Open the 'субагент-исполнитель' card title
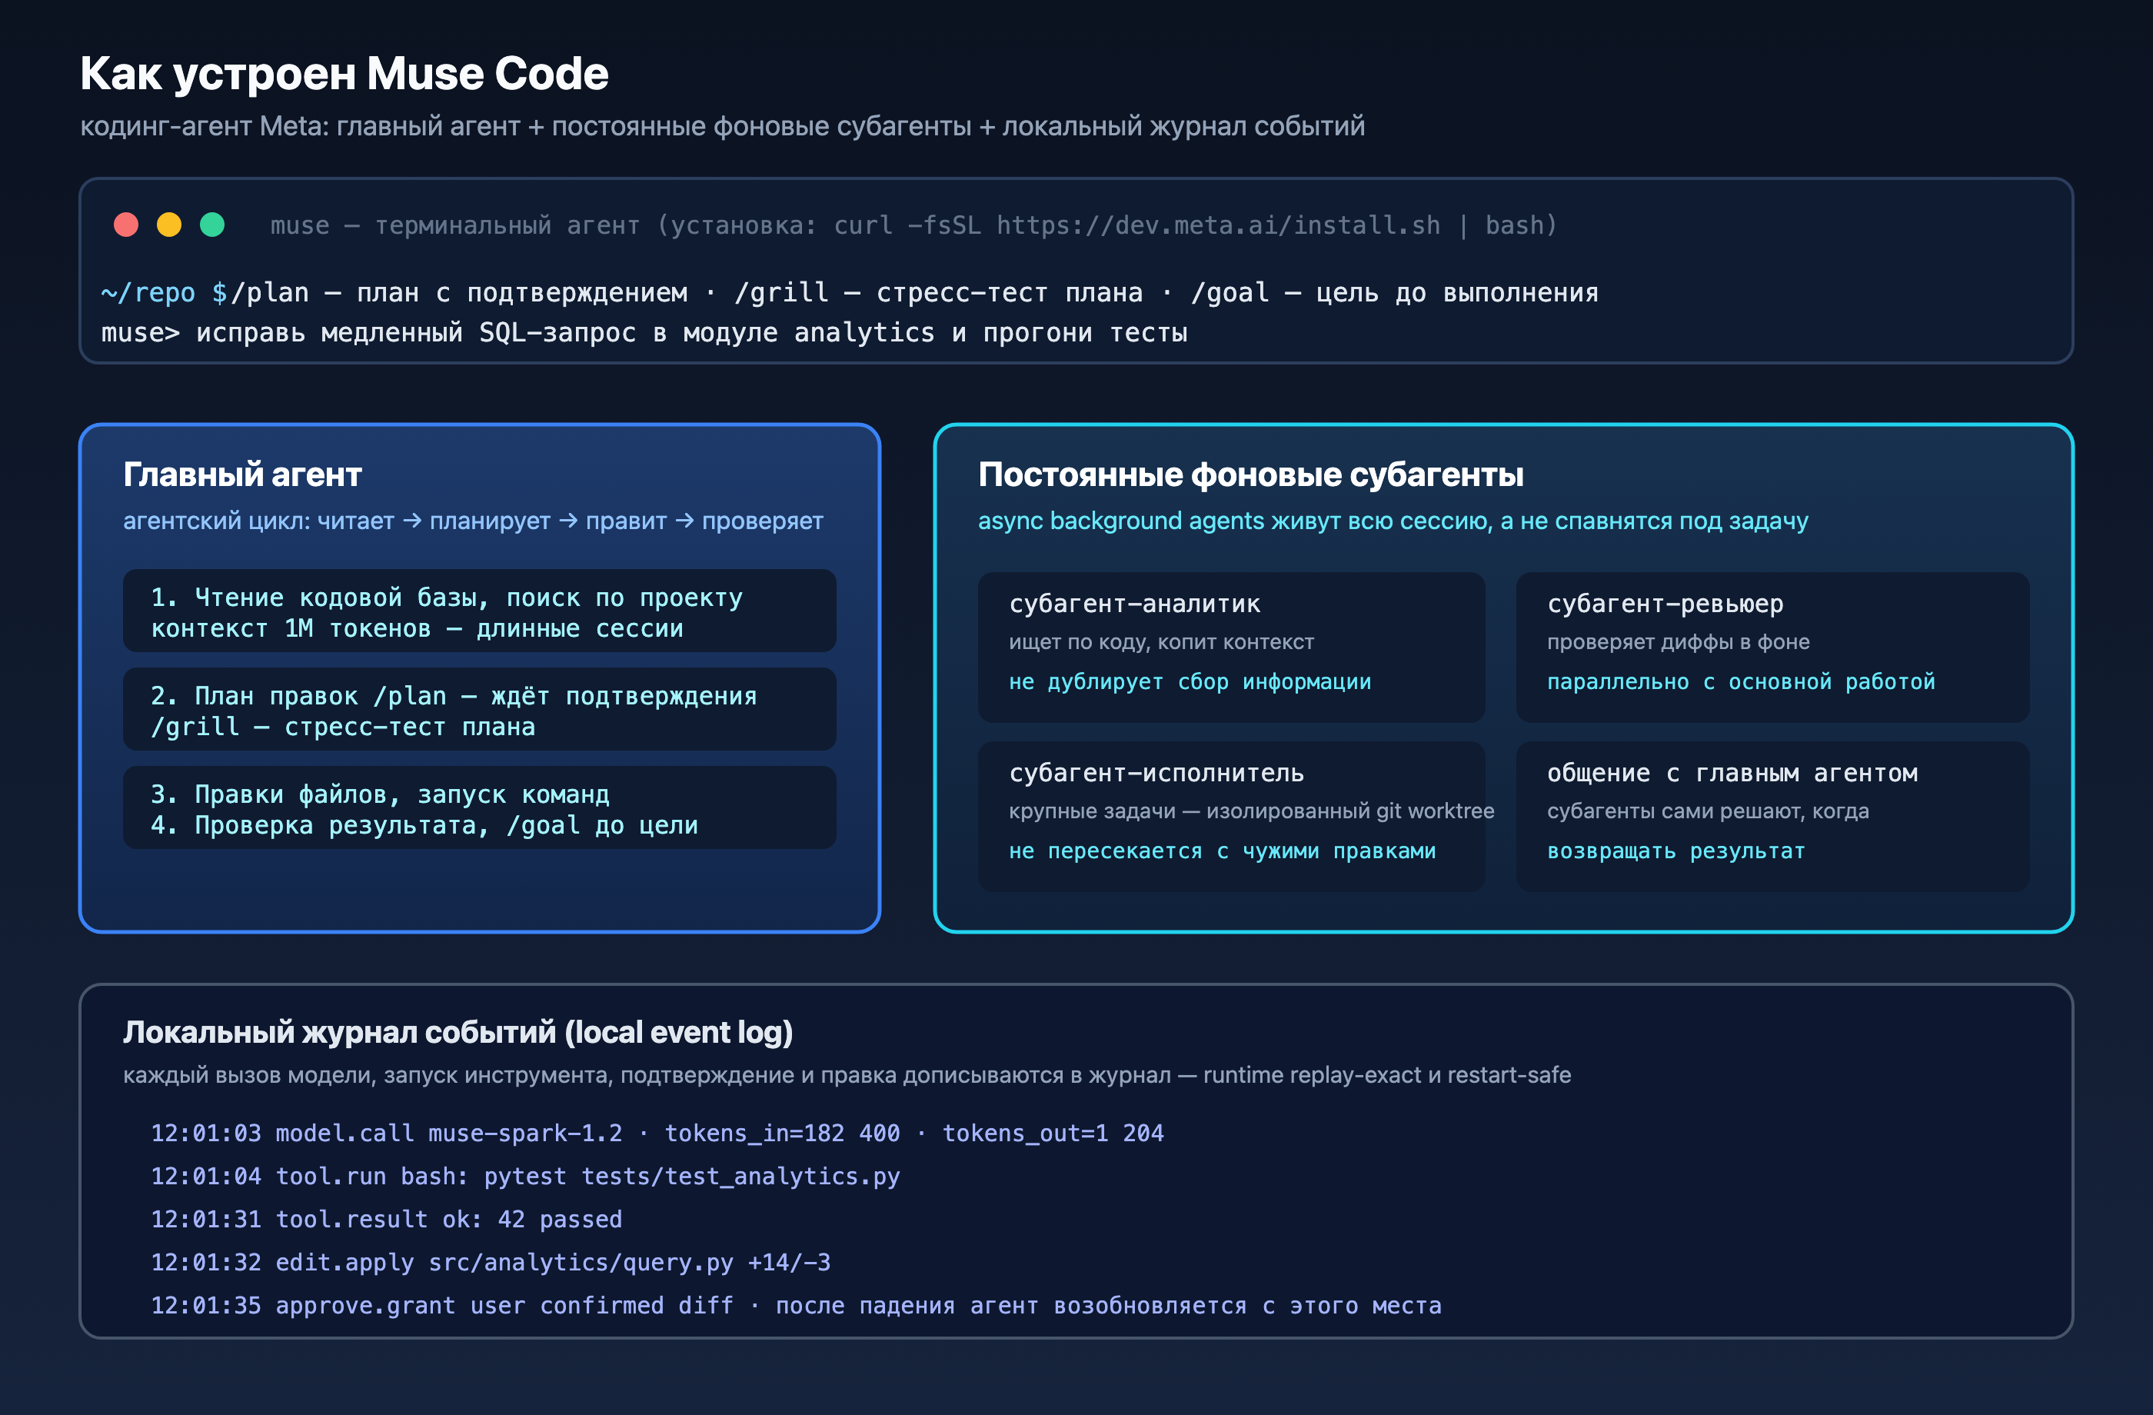 1156,773
